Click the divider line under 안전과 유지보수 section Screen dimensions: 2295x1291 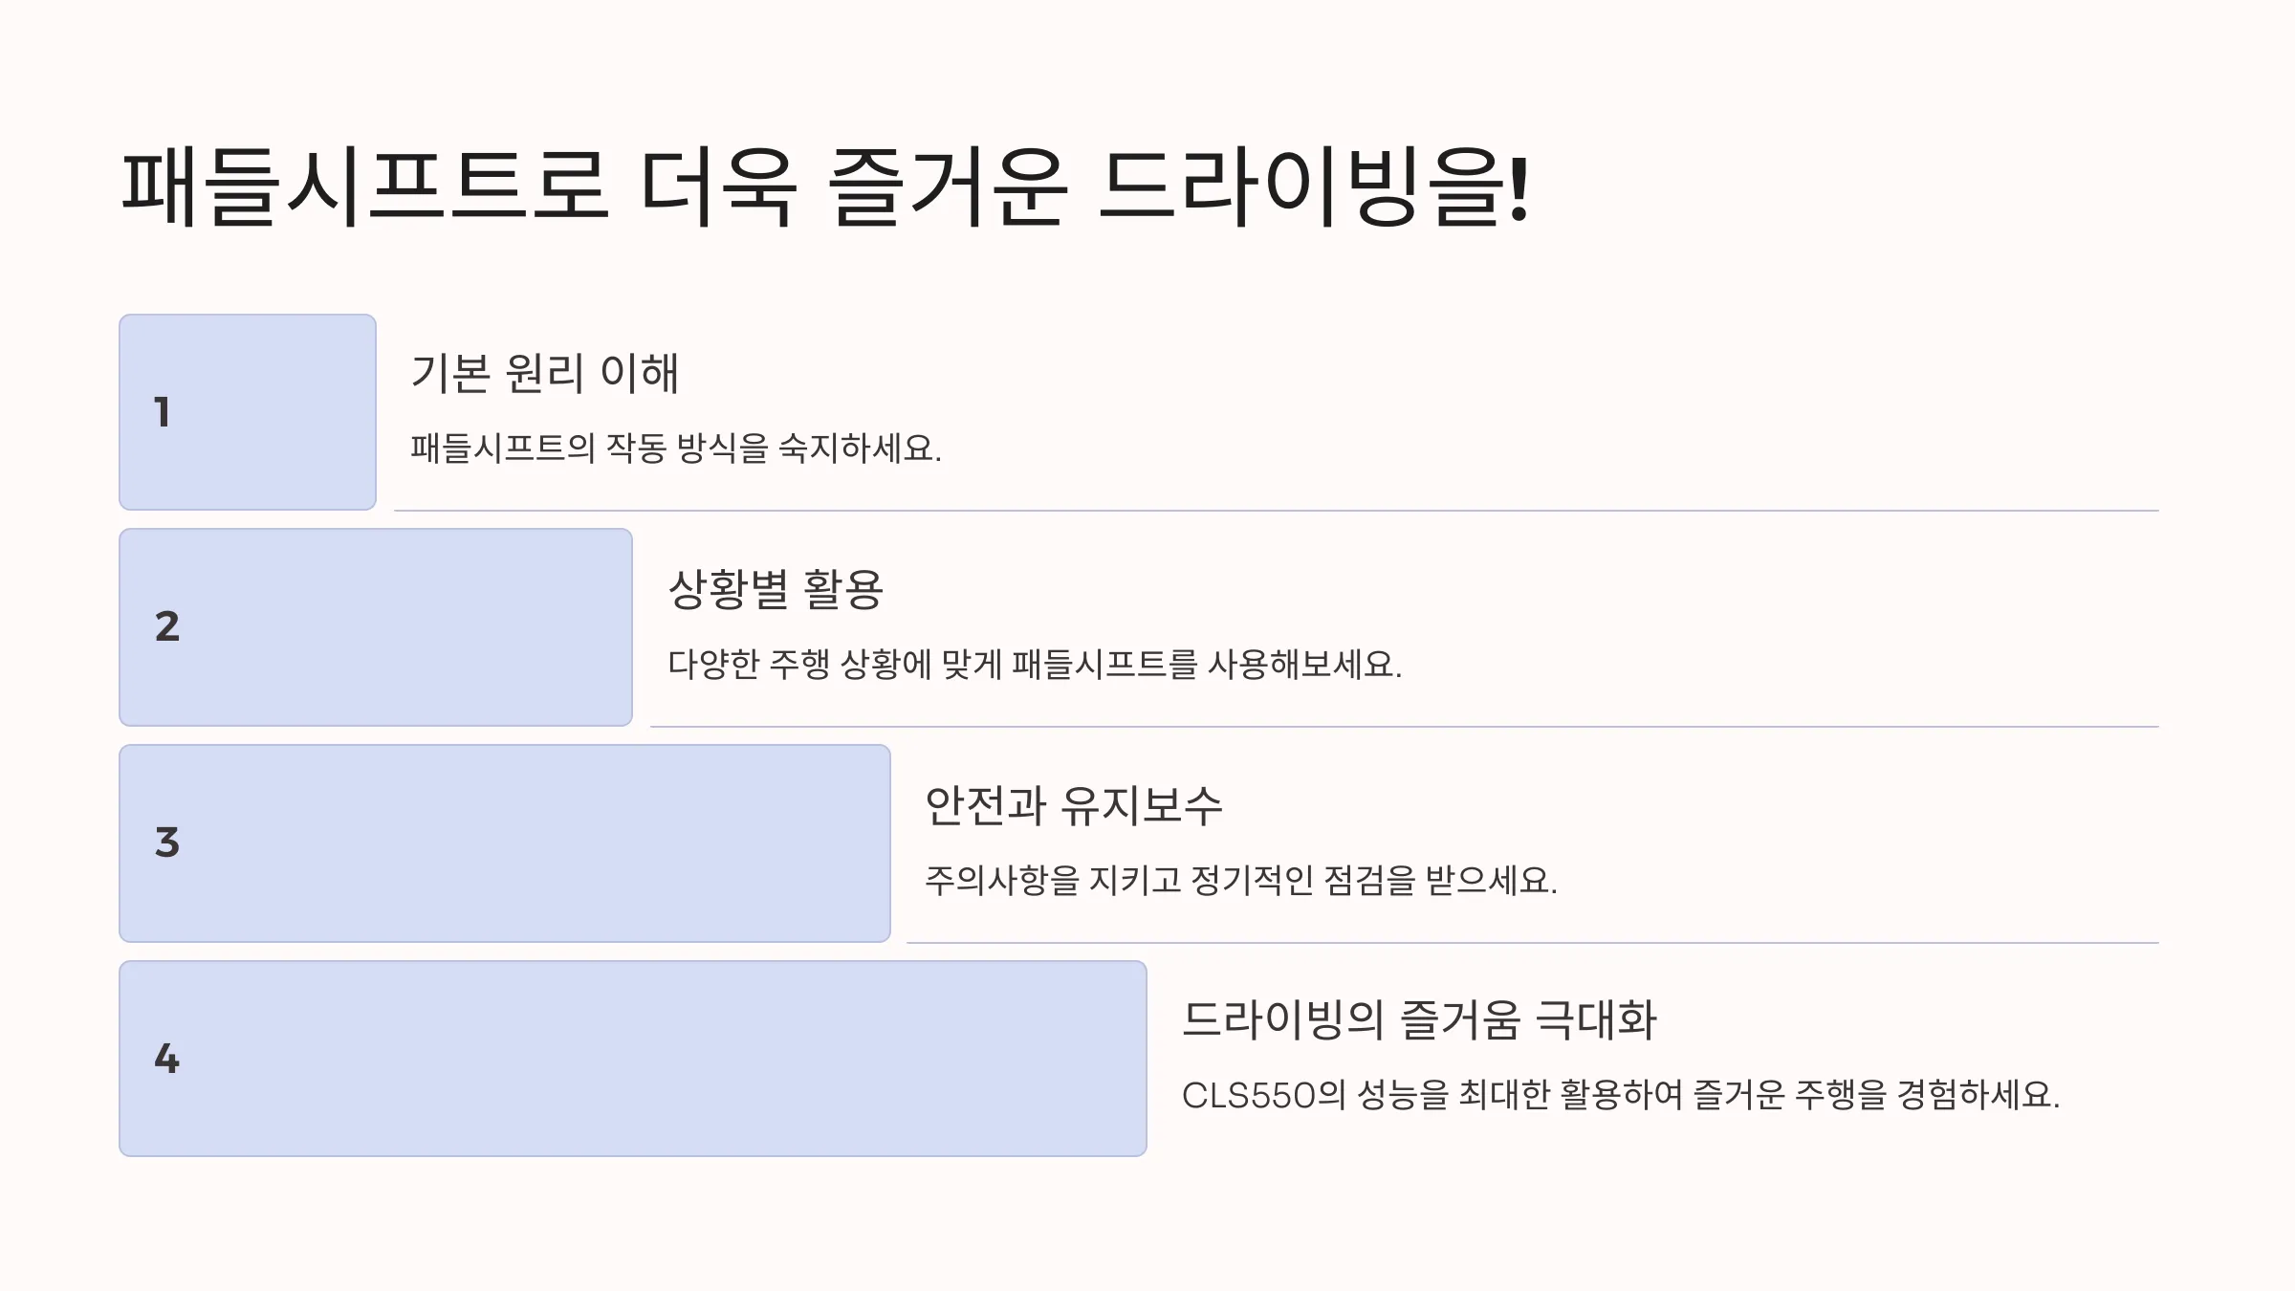coord(1533,943)
